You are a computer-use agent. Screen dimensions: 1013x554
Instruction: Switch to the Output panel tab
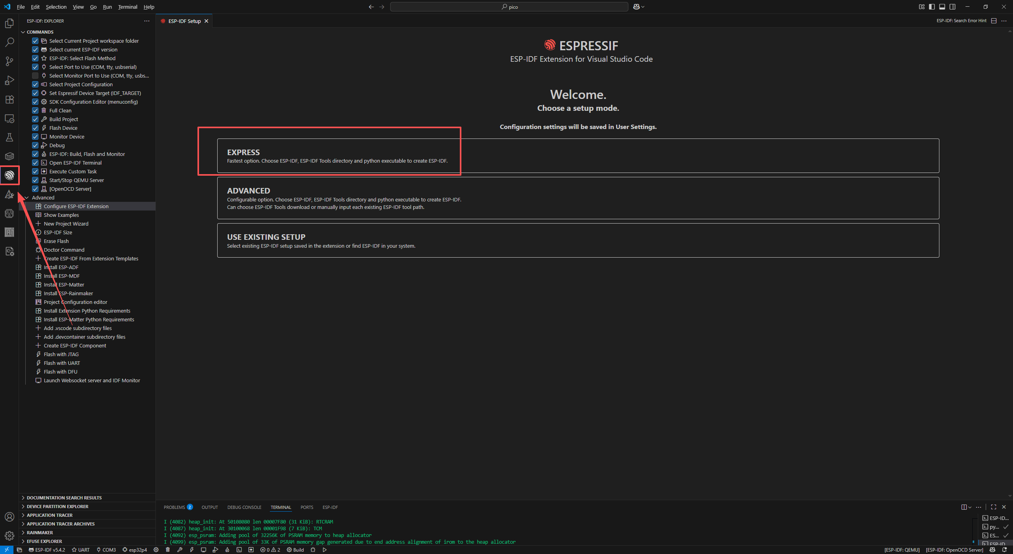pyautogui.click(x=209, y=507)
